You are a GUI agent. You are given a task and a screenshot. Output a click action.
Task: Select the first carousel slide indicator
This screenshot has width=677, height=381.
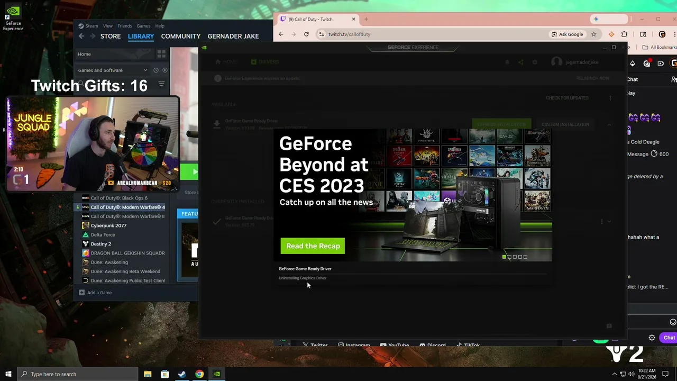[504, 257]
